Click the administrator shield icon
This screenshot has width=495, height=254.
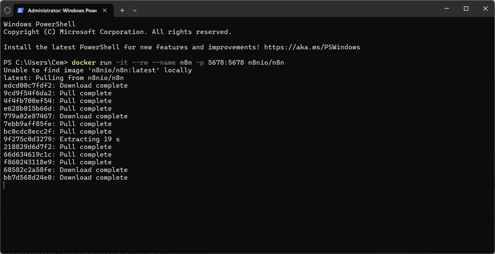[7, 10]
